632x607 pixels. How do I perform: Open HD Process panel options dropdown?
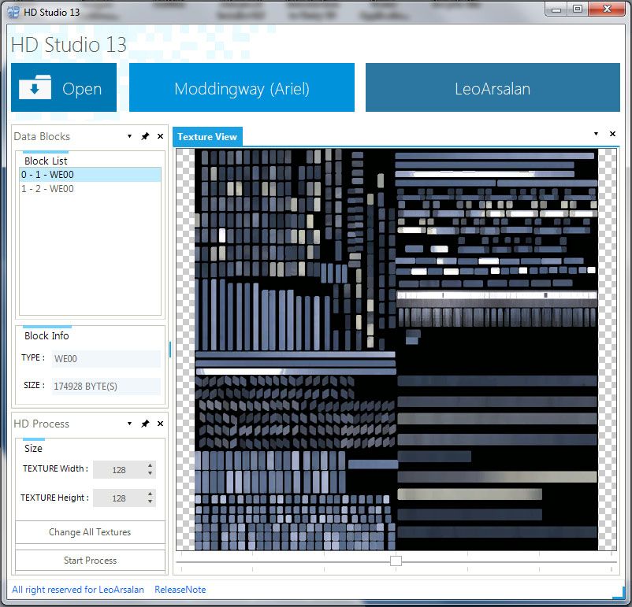[130, 424]
